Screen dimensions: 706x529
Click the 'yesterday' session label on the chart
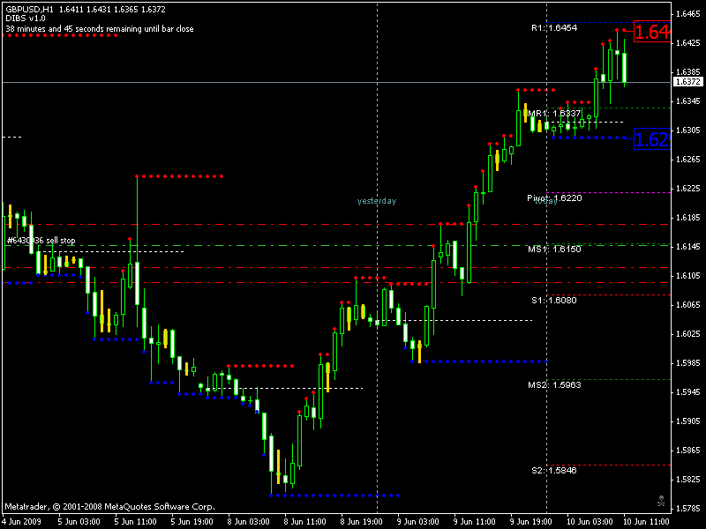pyautogui.click(x=374, y=201)
